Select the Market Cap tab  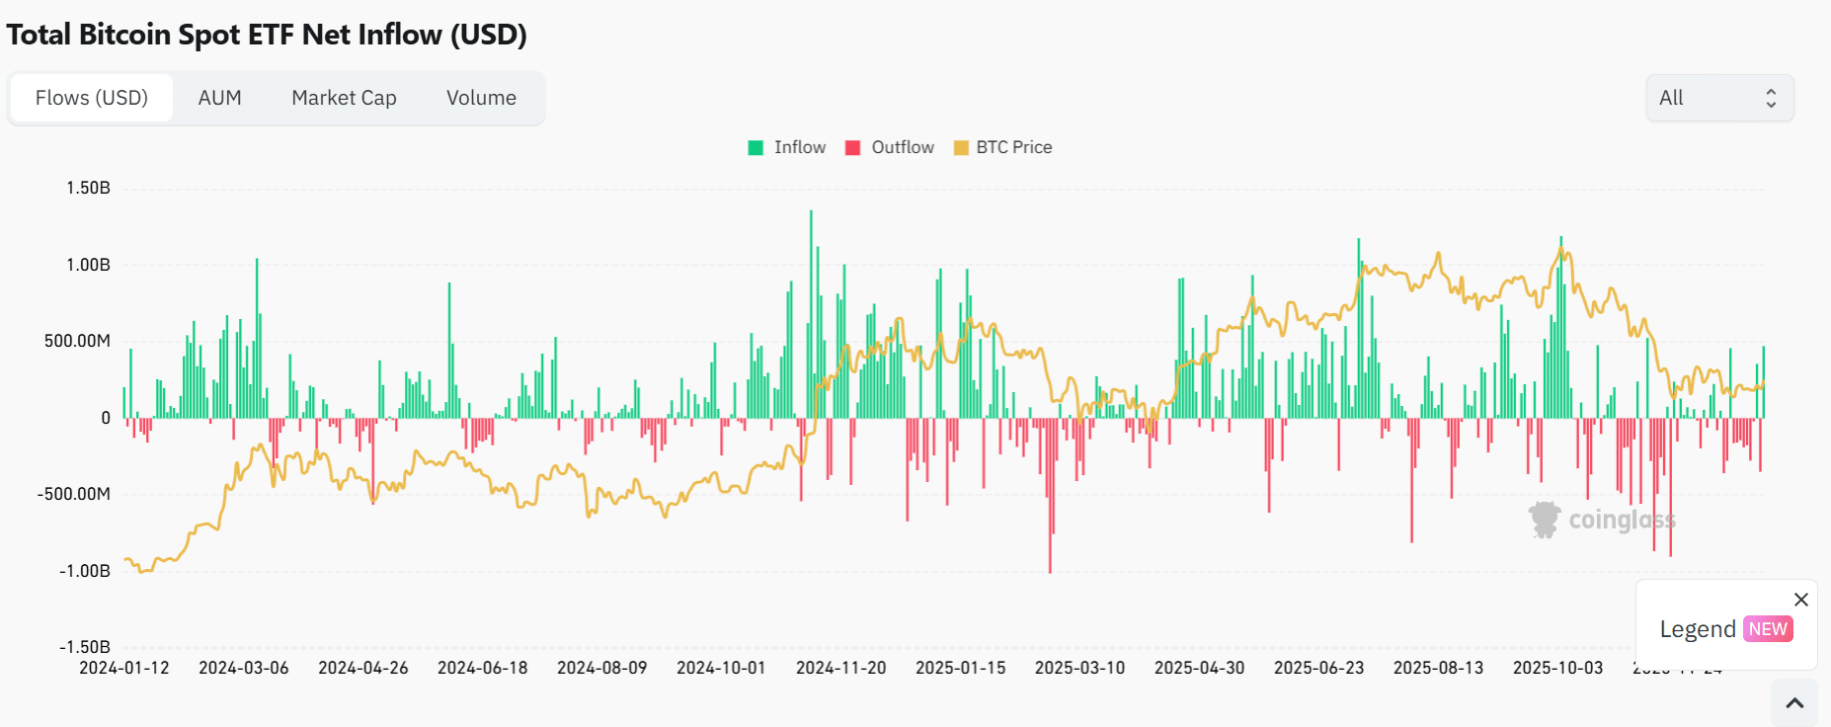(x=344, y=98)
